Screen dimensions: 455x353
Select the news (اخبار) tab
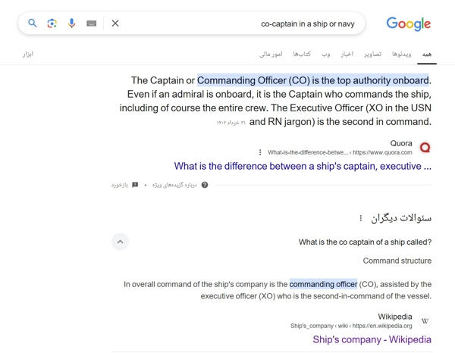tap(347, 55)
